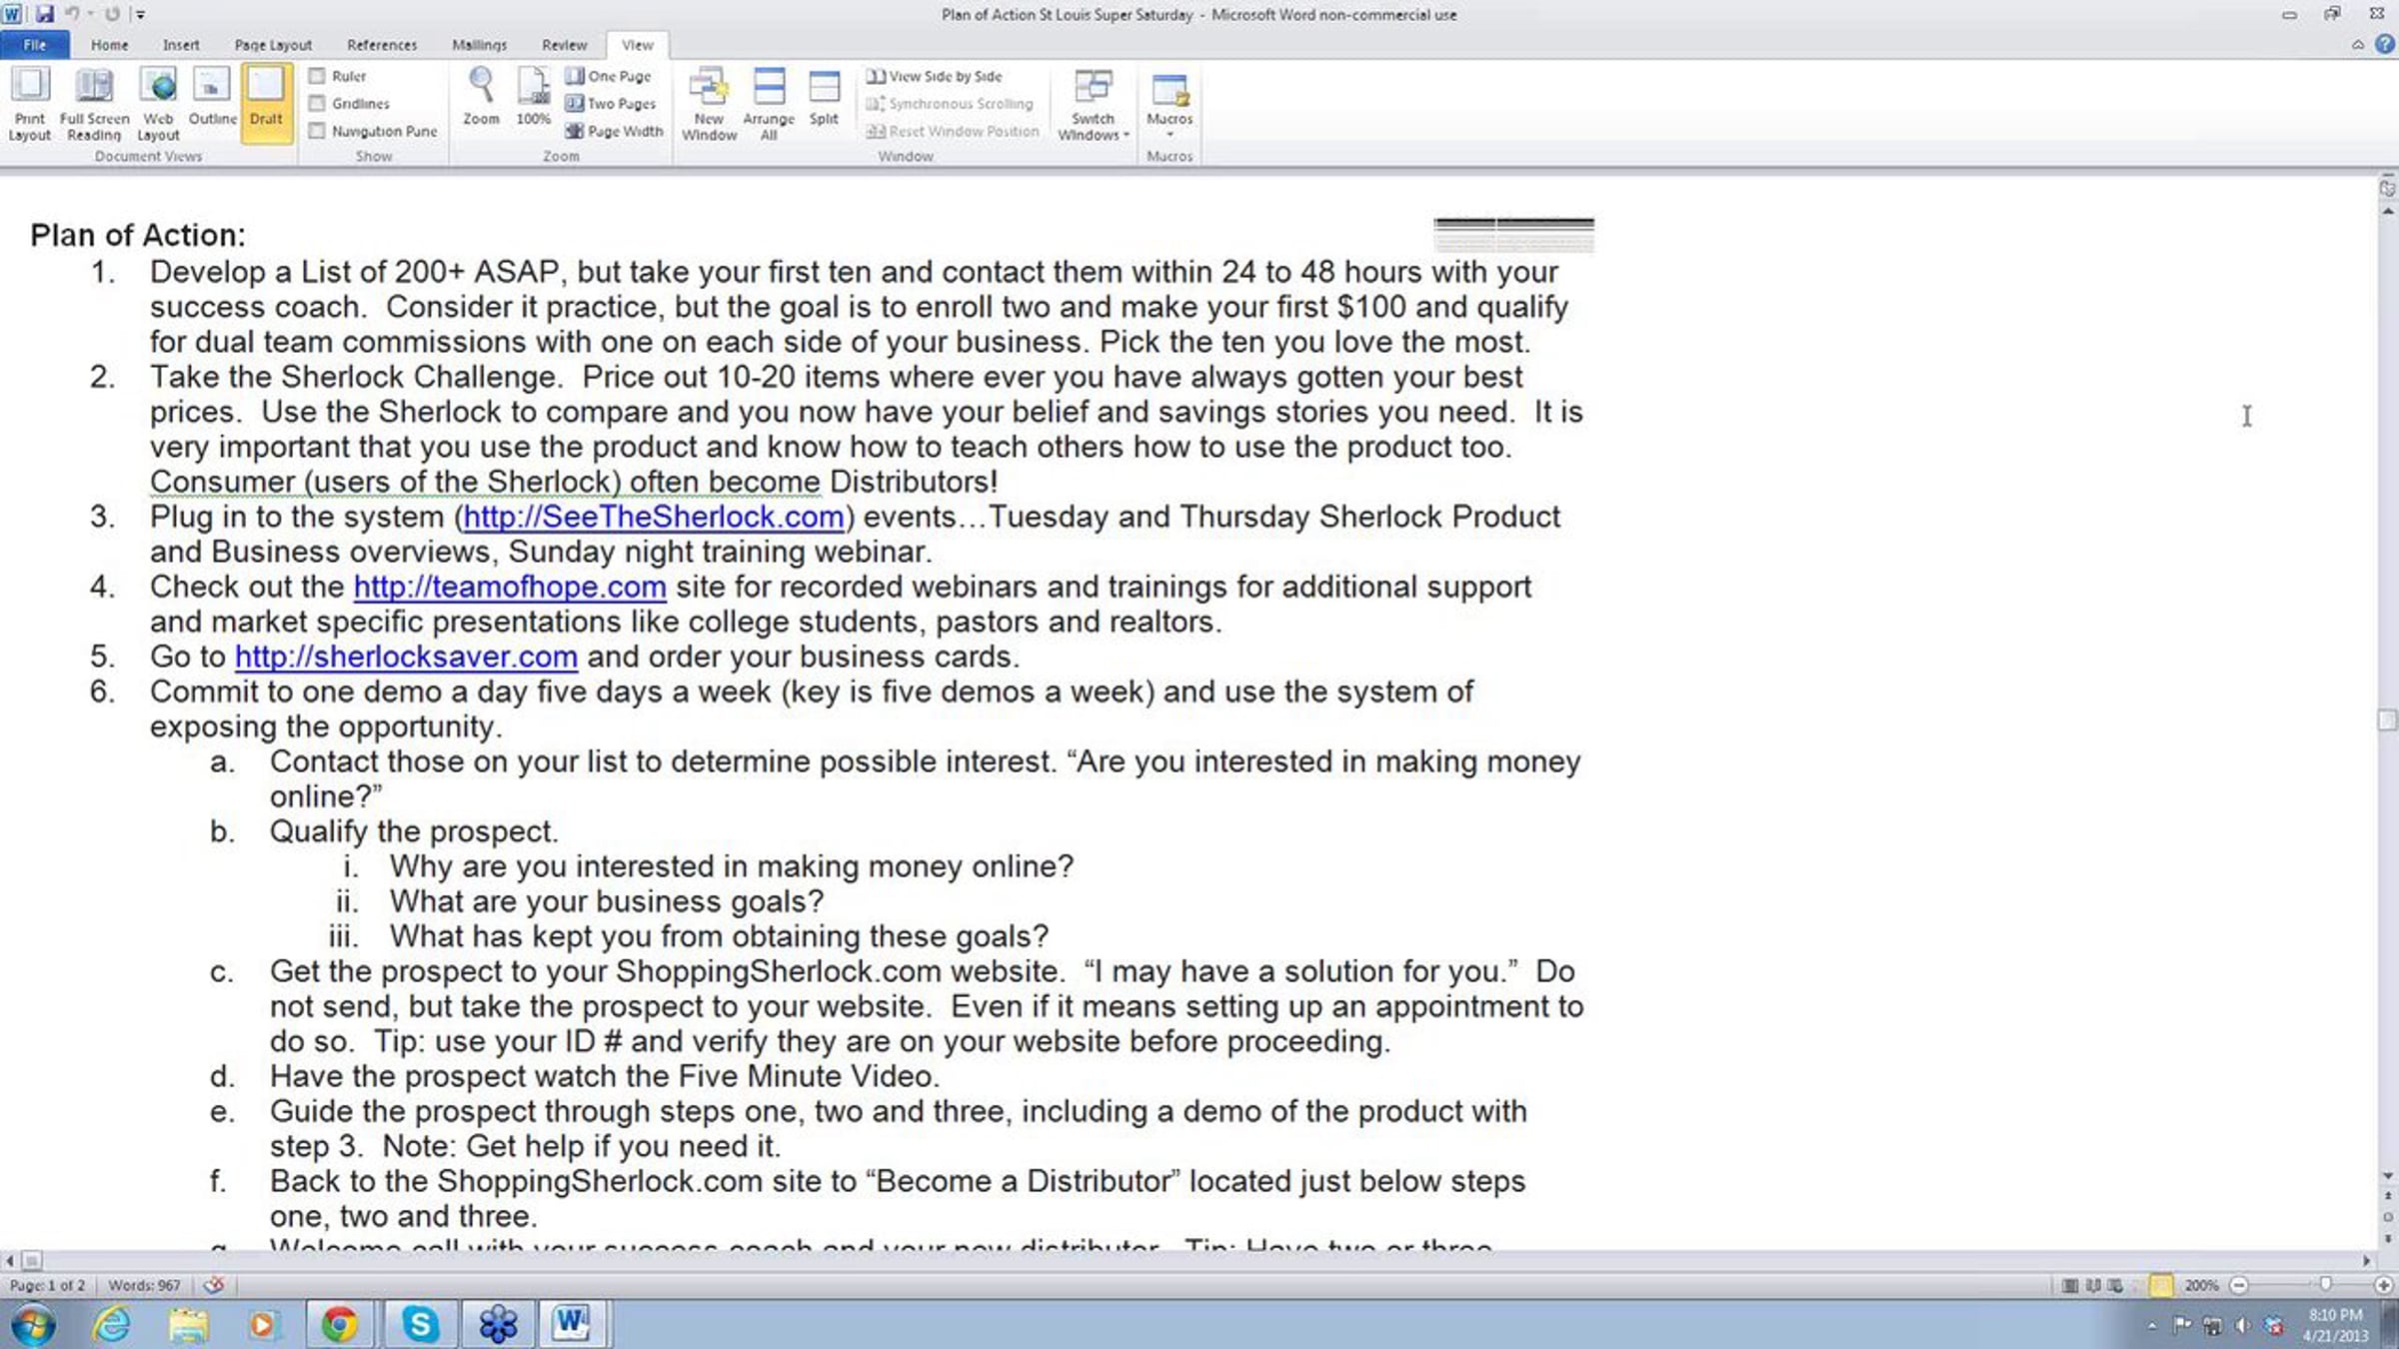The width and height of the screenshot is (2399, 1349).
Task: Set zoom to 100% in ribbon
Action: tap(533, 98)
